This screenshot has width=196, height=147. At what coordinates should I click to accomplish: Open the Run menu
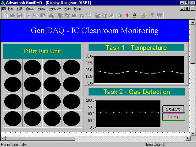67,9
